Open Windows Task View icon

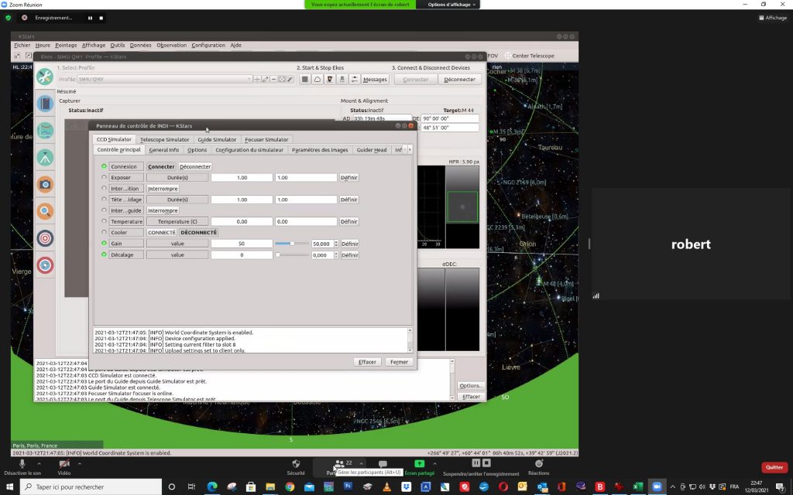click(191, 487)
